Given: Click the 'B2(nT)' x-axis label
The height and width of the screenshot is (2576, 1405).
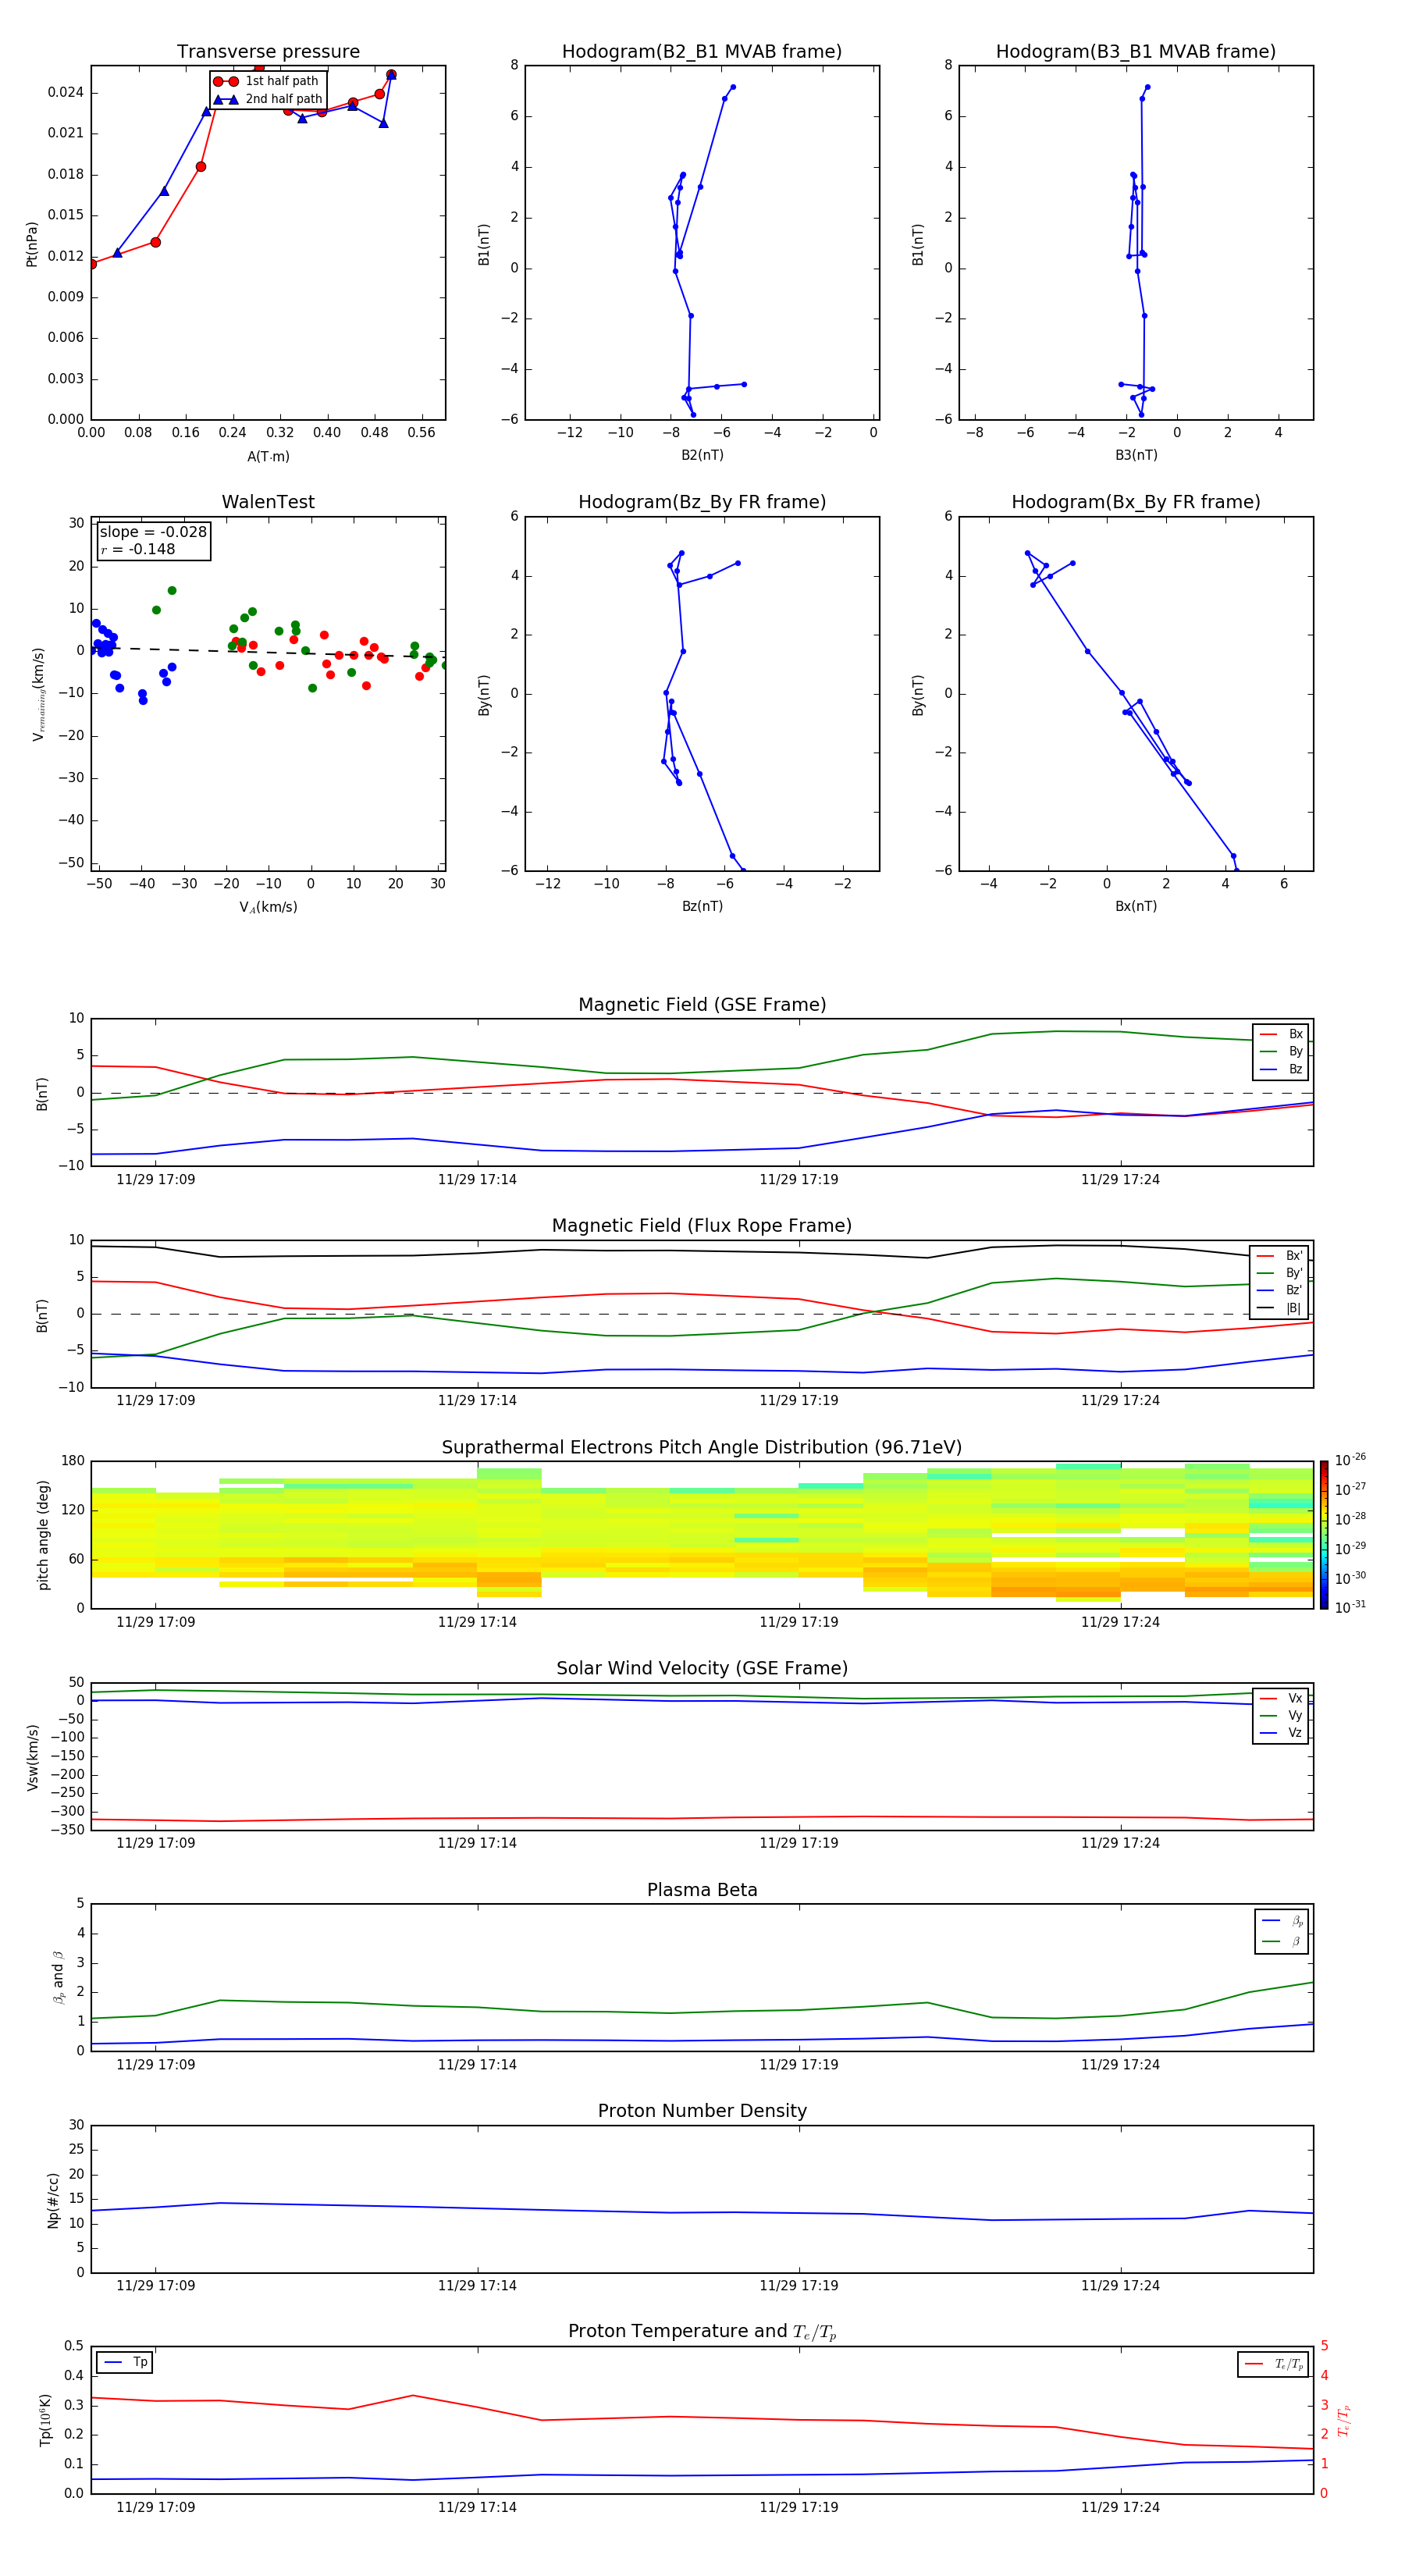Looking at the screenshot, I should pyautogui.click(x=702, y=456).
